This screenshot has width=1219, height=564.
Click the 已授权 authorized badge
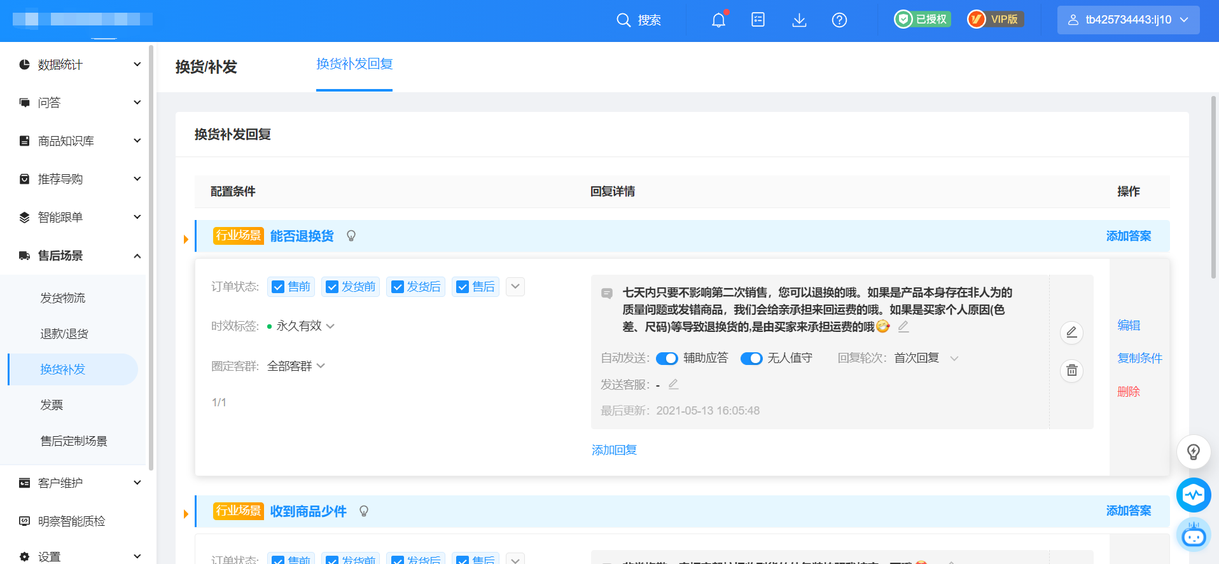pos(923,19)
